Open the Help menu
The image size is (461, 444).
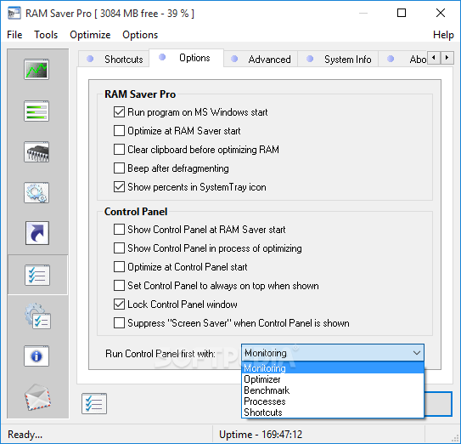[x=443, y=35]
